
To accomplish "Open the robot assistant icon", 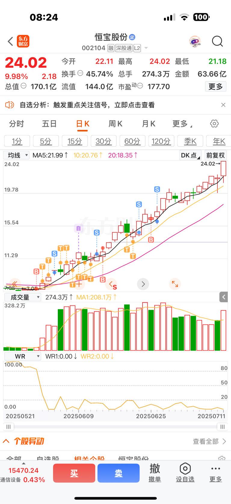I will tap(195, 41).
